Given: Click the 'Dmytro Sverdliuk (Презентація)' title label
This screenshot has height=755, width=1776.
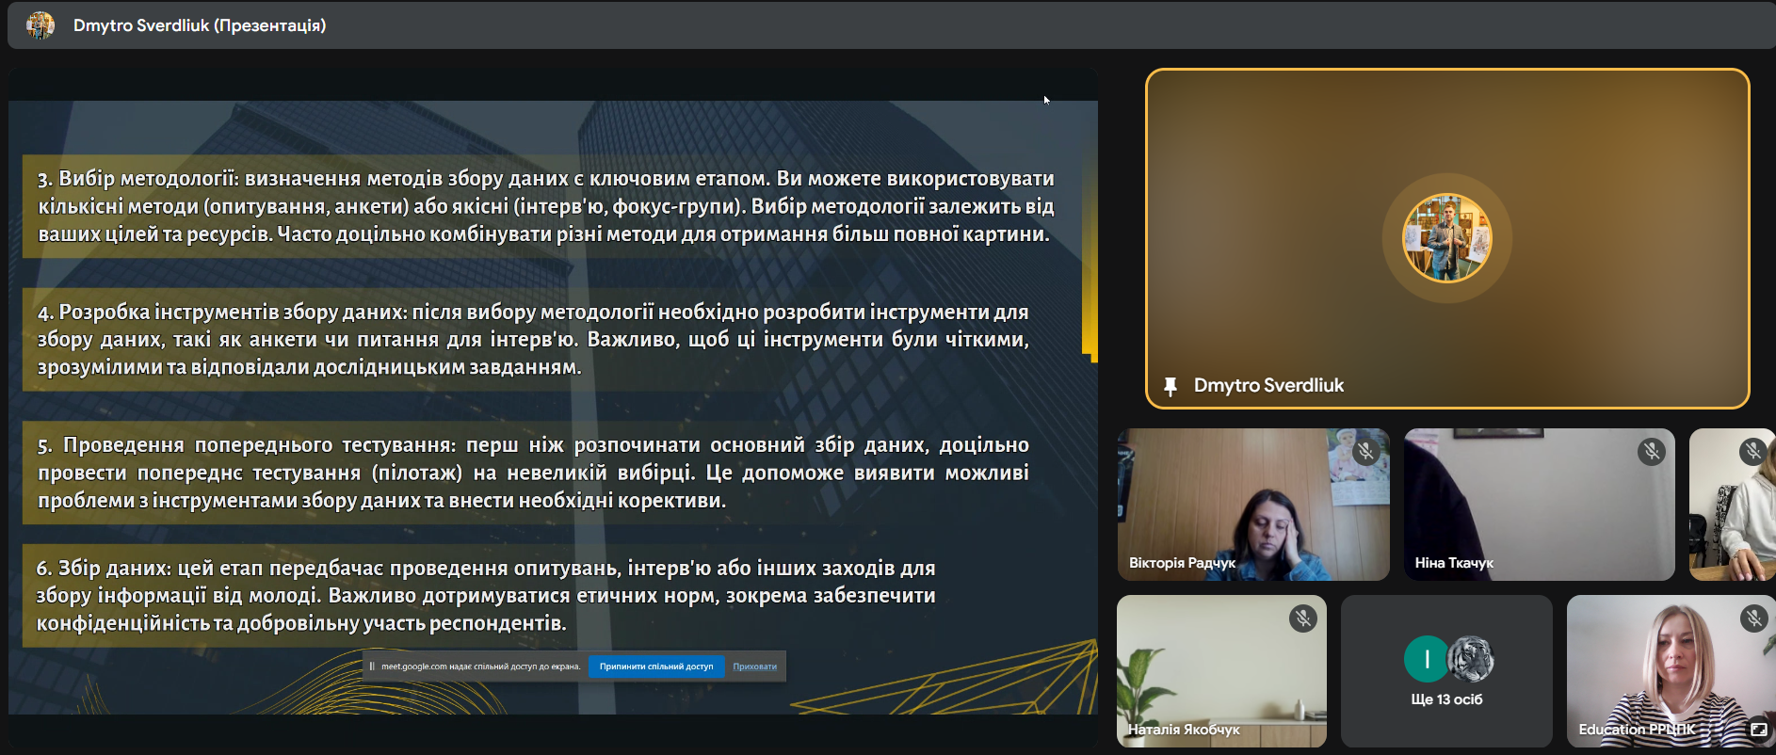Looking at the screenshot, I should 200,25.
